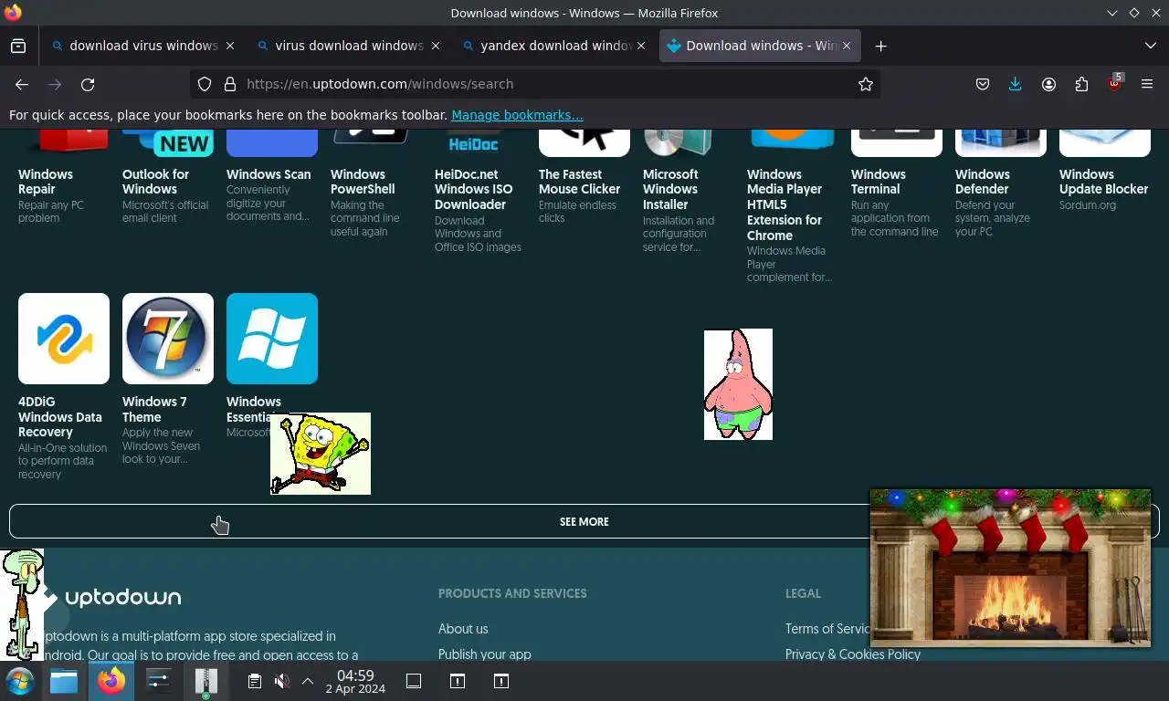Click the Squidward mascot
Screen dimensions: 1169x701
tap(22, 604)
